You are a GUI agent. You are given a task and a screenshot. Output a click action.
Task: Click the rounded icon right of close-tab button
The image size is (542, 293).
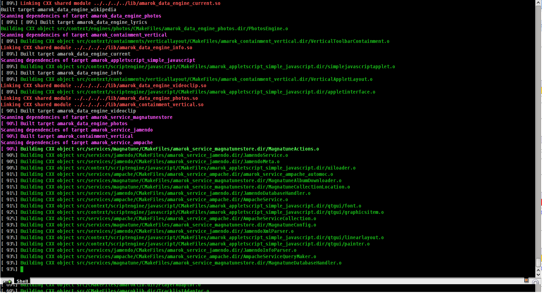pos(535,282)
